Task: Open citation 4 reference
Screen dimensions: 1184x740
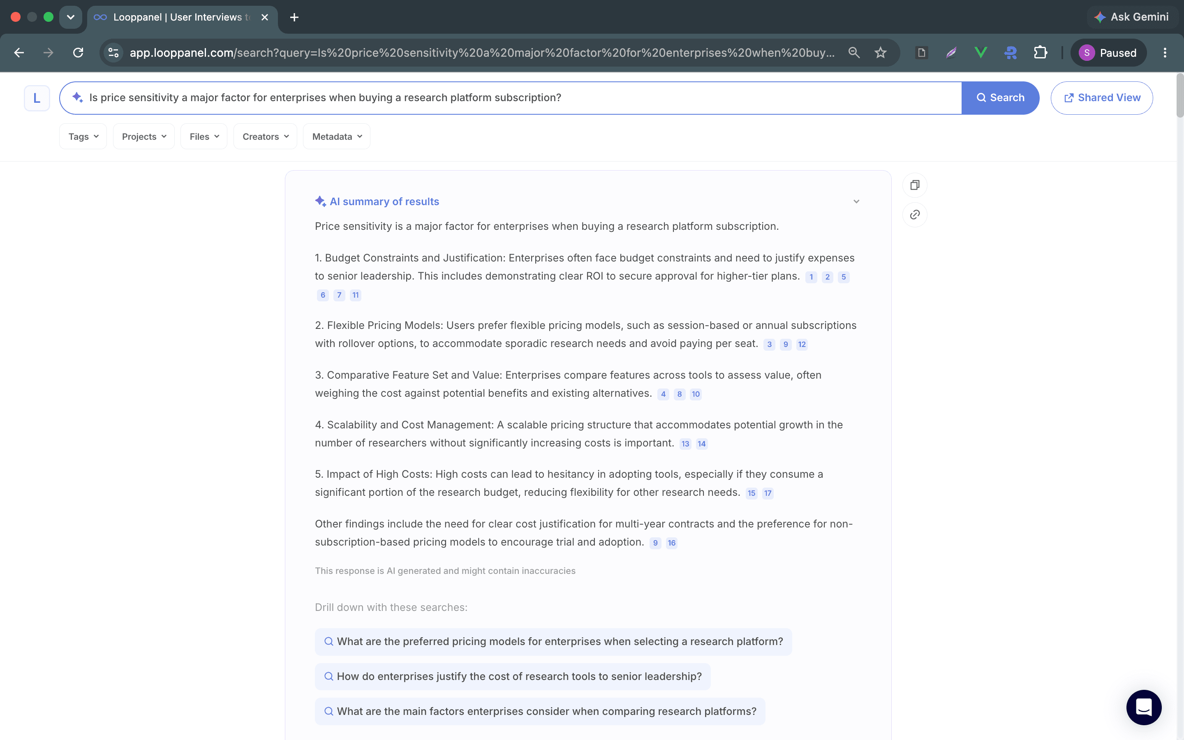Action: pyautogui.click(x=664, y=395)
